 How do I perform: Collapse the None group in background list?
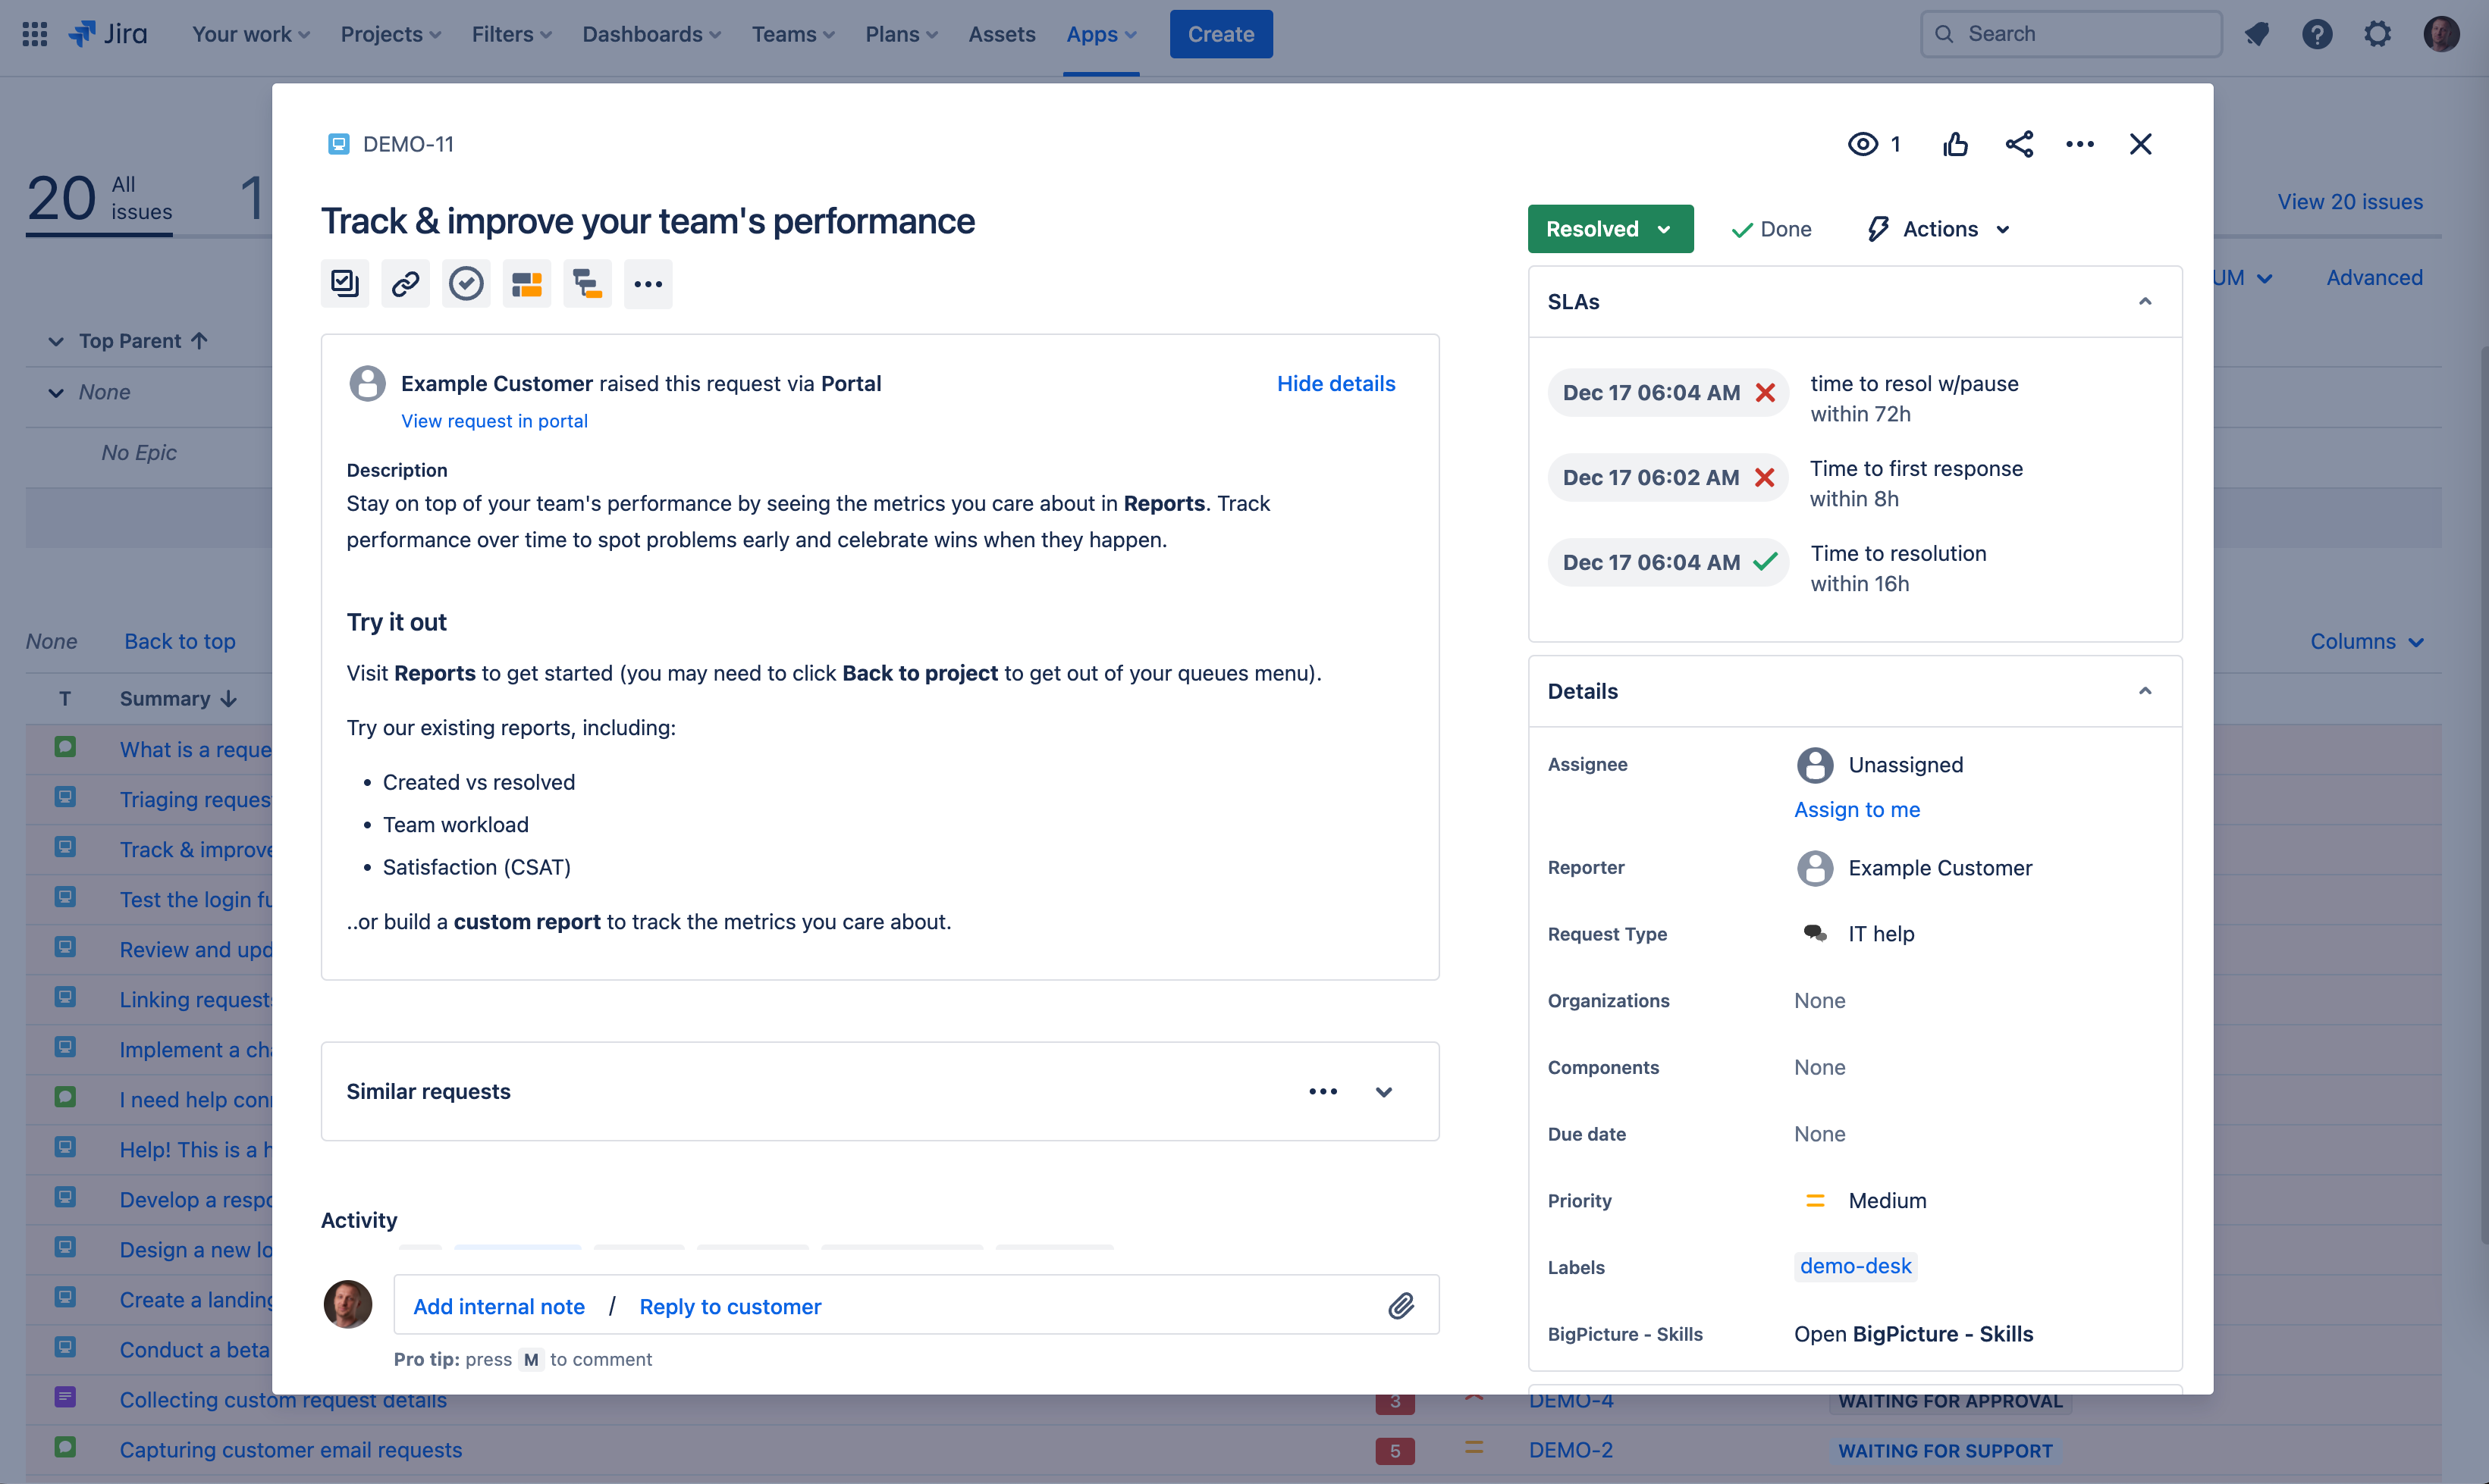point(56,392)
